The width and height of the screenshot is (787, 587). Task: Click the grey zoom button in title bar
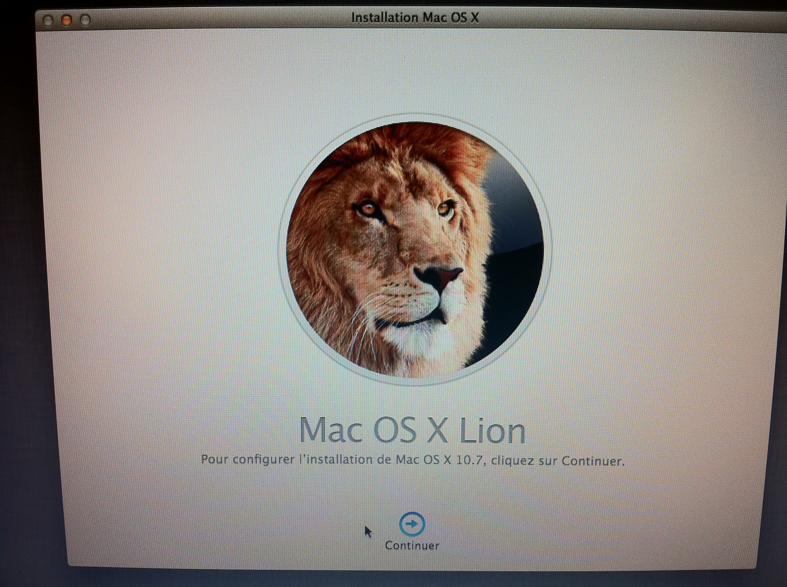tap(85, 20)
